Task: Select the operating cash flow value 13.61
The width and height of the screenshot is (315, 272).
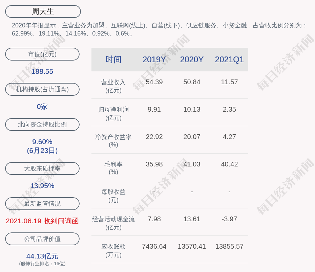Action: (192, 219)
